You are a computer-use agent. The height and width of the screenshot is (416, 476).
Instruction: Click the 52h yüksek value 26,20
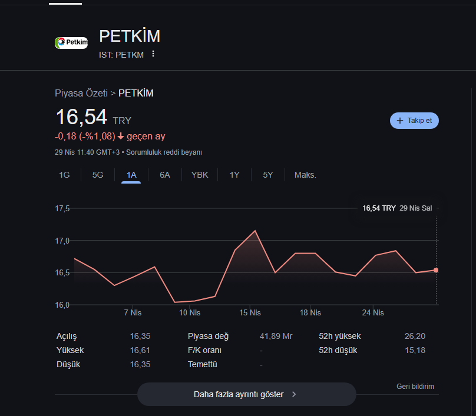[415, 336]
